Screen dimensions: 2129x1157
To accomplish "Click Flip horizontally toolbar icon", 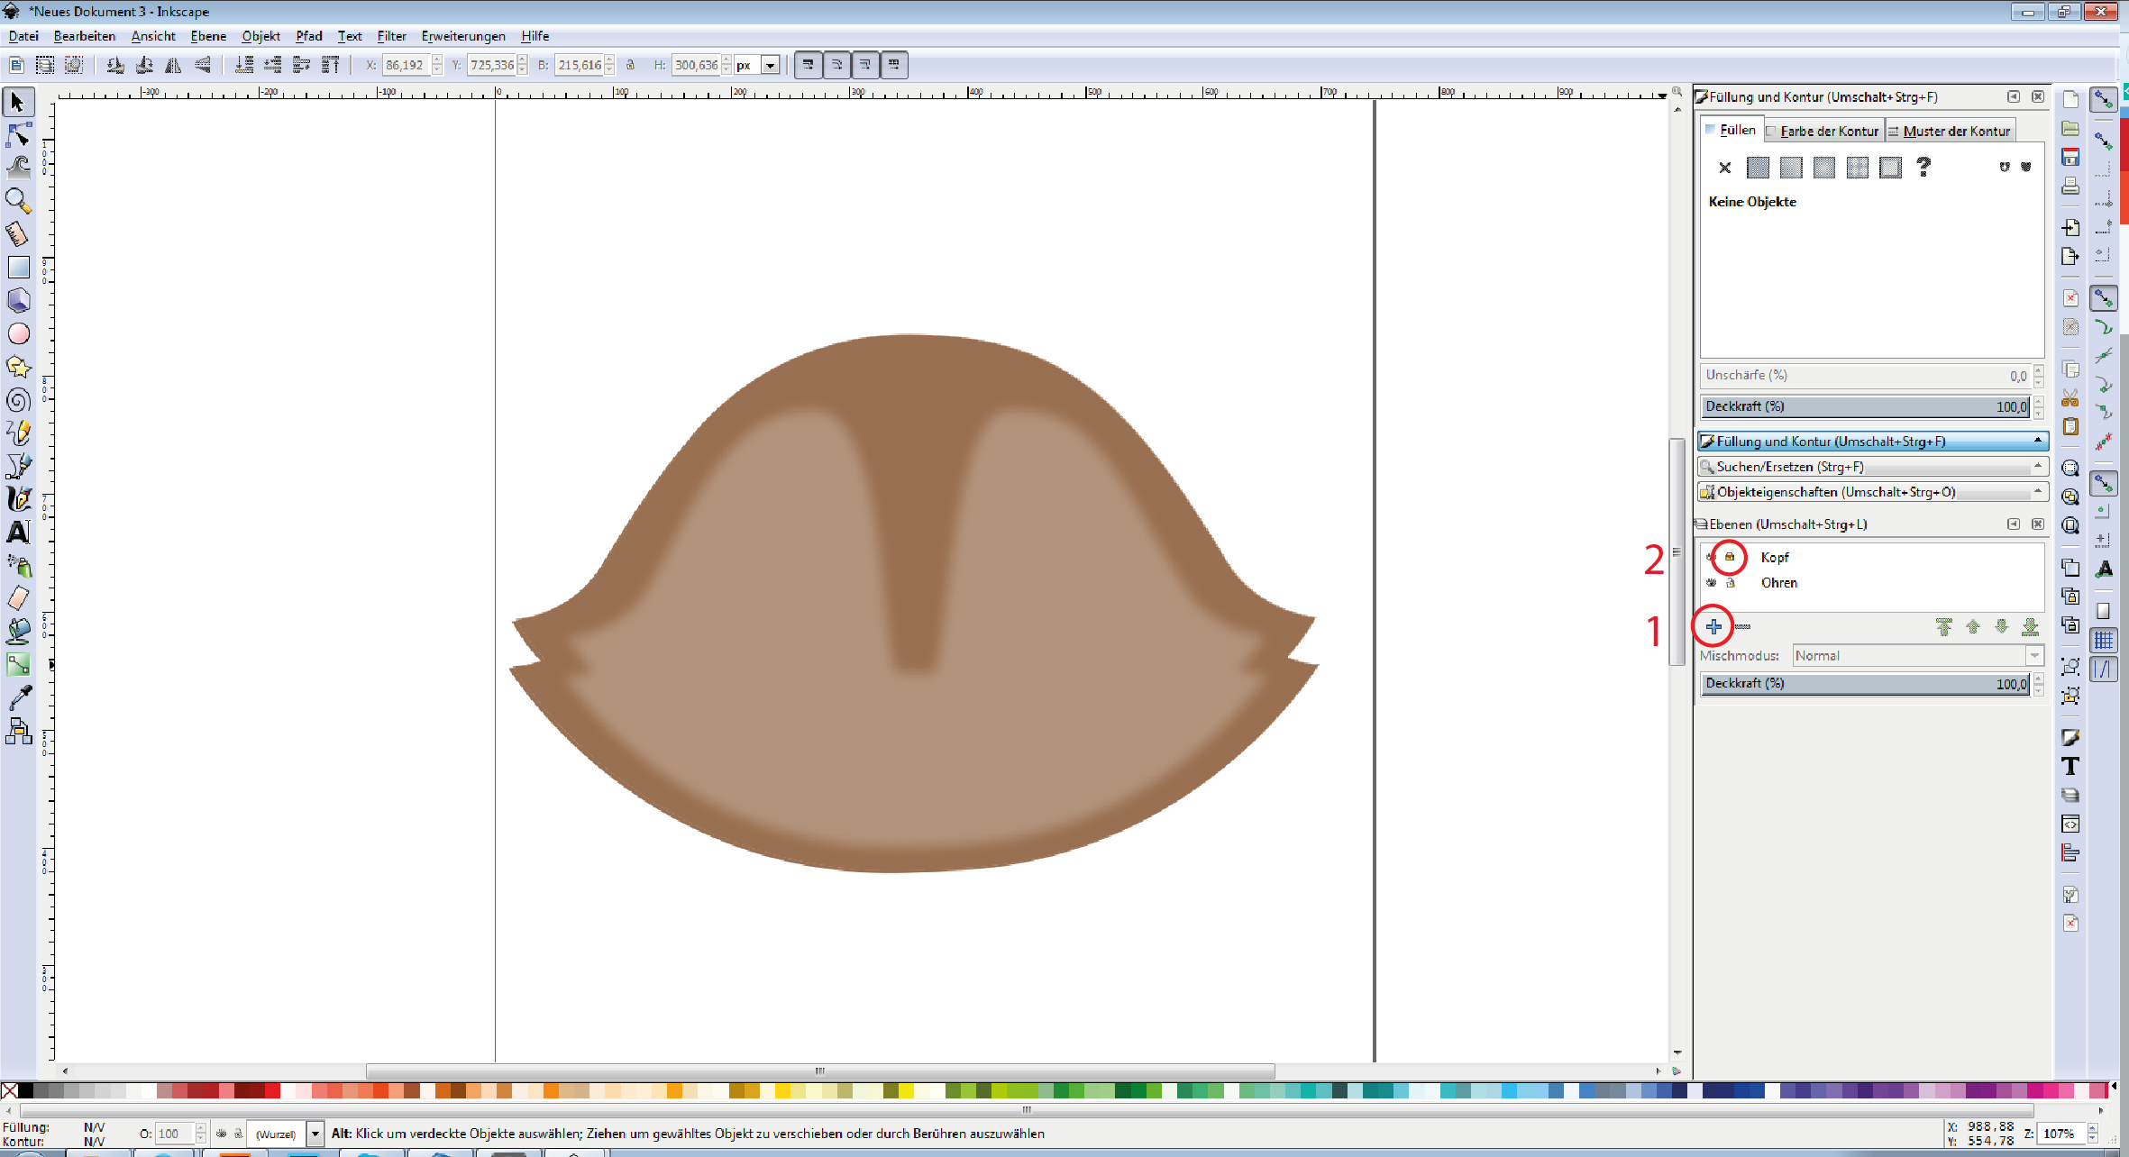I will coord(173,65).
